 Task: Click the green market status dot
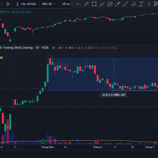click(x=54, y=48)
